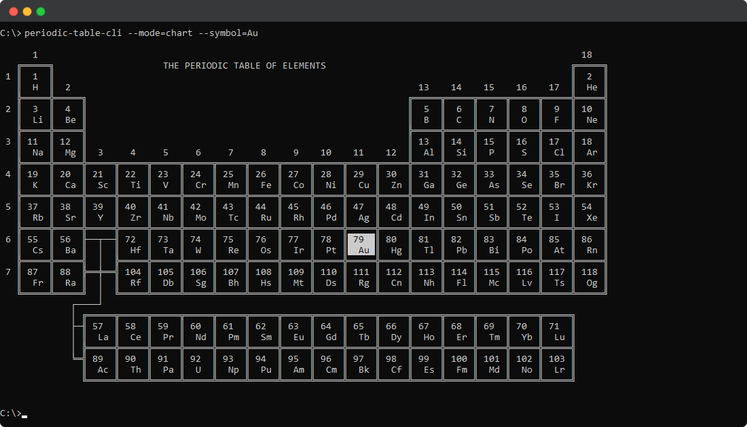Select Lanthanum at the lanthanide row start
747x427 pixels.
101,331
